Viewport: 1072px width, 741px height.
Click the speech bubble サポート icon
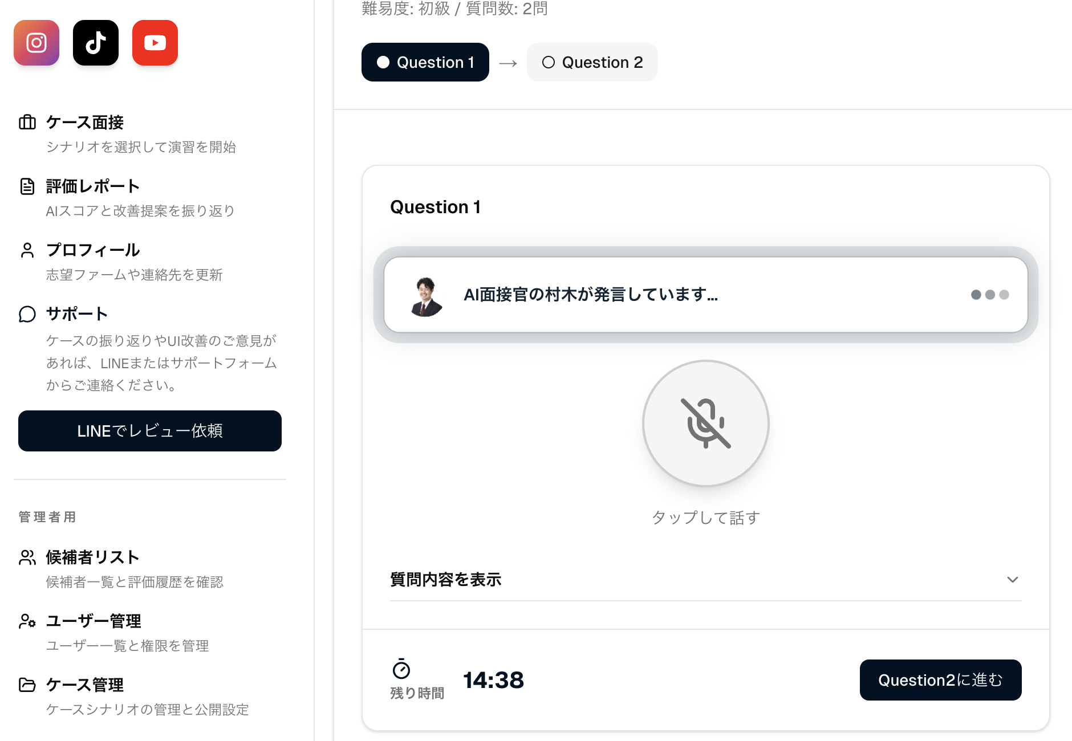pos(27,314)
